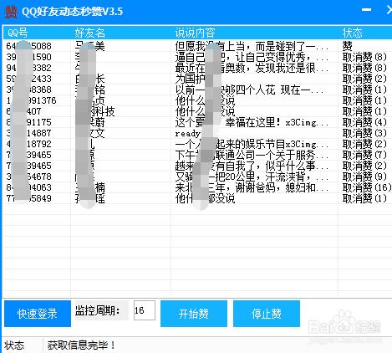Click the 监控周期 label
The height and width of the screenshot is (353, 392).
pos(98,310)
